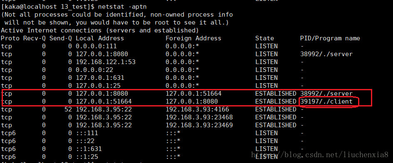Click 'tcp' protocol of the 0.0.0.0:111 row
This screenshot has width=393, height=163.
7,47
